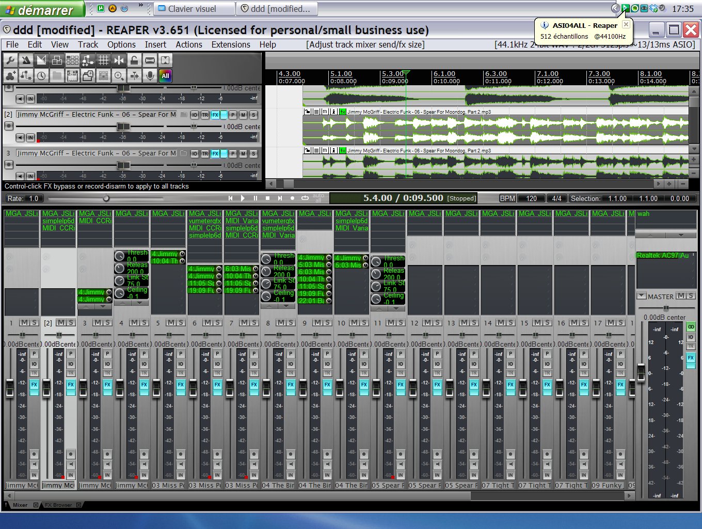Click the MASTER volume fader in the mixer
Viewport: 702px width, 529px height.
pyautogui.click(x=641, y=372)
